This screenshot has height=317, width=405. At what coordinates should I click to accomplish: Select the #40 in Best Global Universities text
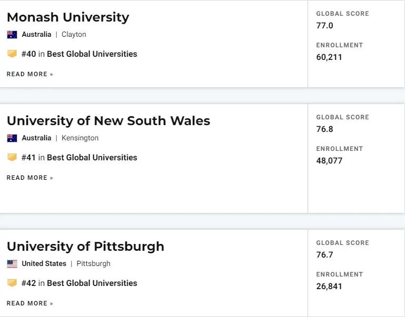(80, 54)
